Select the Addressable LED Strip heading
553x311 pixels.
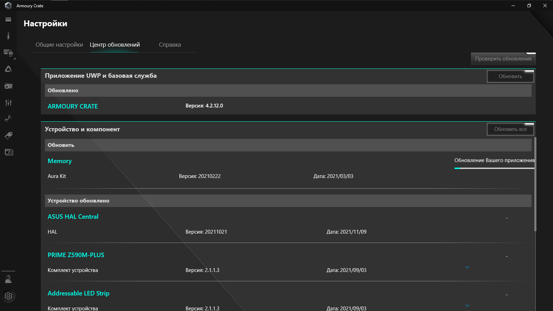coord(78,293)
